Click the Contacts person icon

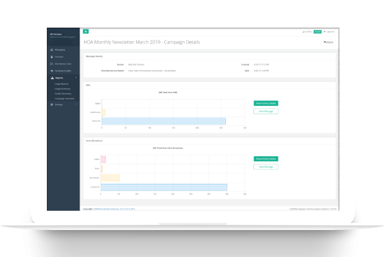(x=51, y=56)
